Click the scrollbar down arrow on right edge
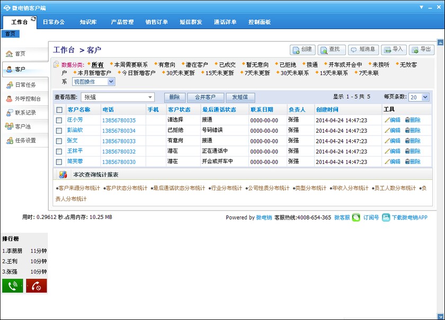The height and width of the screenshot is (320, 445). click(440, 316)
